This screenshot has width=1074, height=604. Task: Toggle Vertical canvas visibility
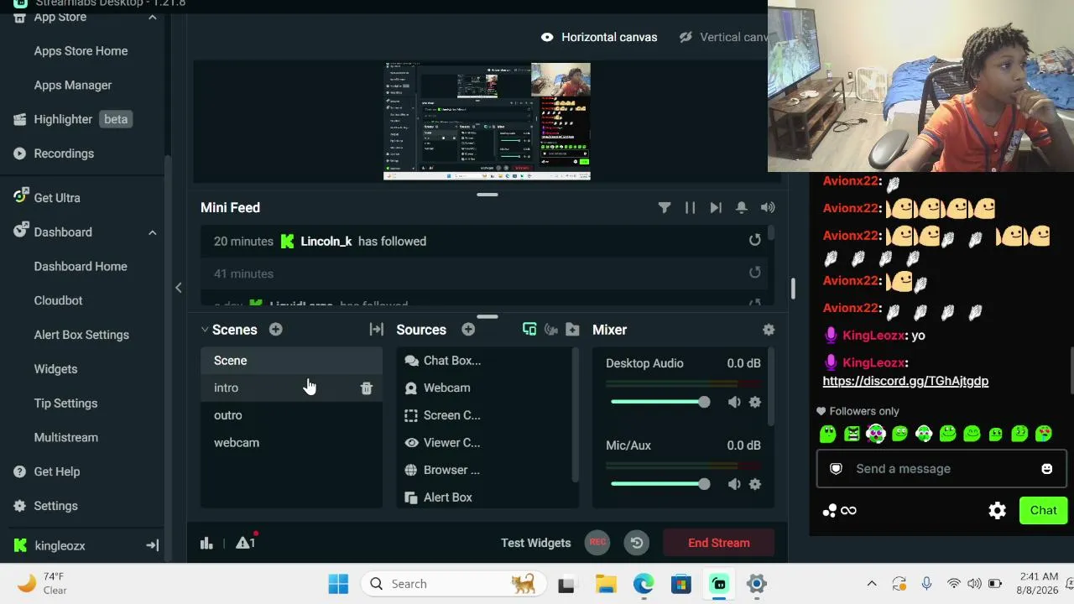click(686, 37)
